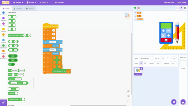Click the choose a sprite button
Viewport: 188px width, 106px height.
pos(174,102)
